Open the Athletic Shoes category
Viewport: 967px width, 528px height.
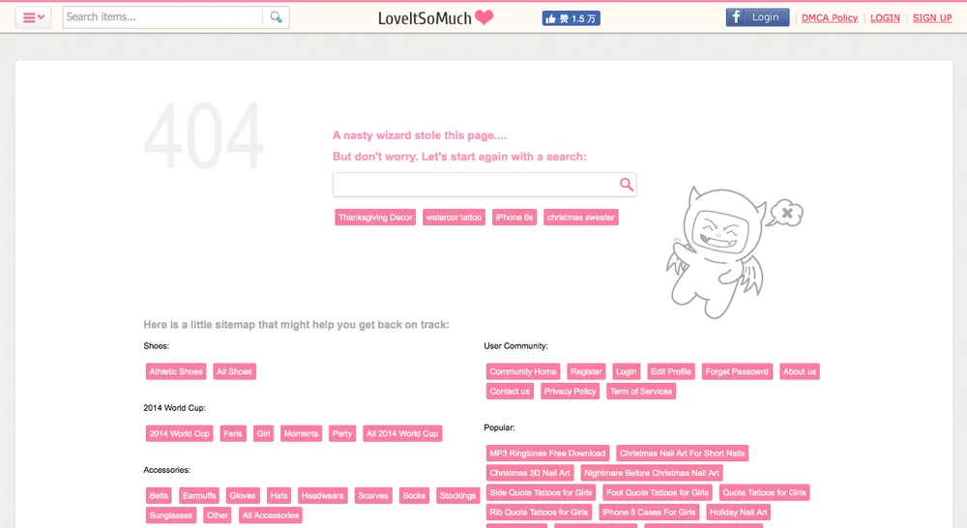click(x=176, y=371)
